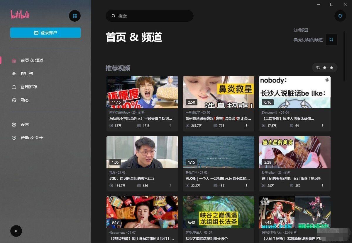
Task: Open the apps grid icon beside the logo
Action: (x=75, y=16)
